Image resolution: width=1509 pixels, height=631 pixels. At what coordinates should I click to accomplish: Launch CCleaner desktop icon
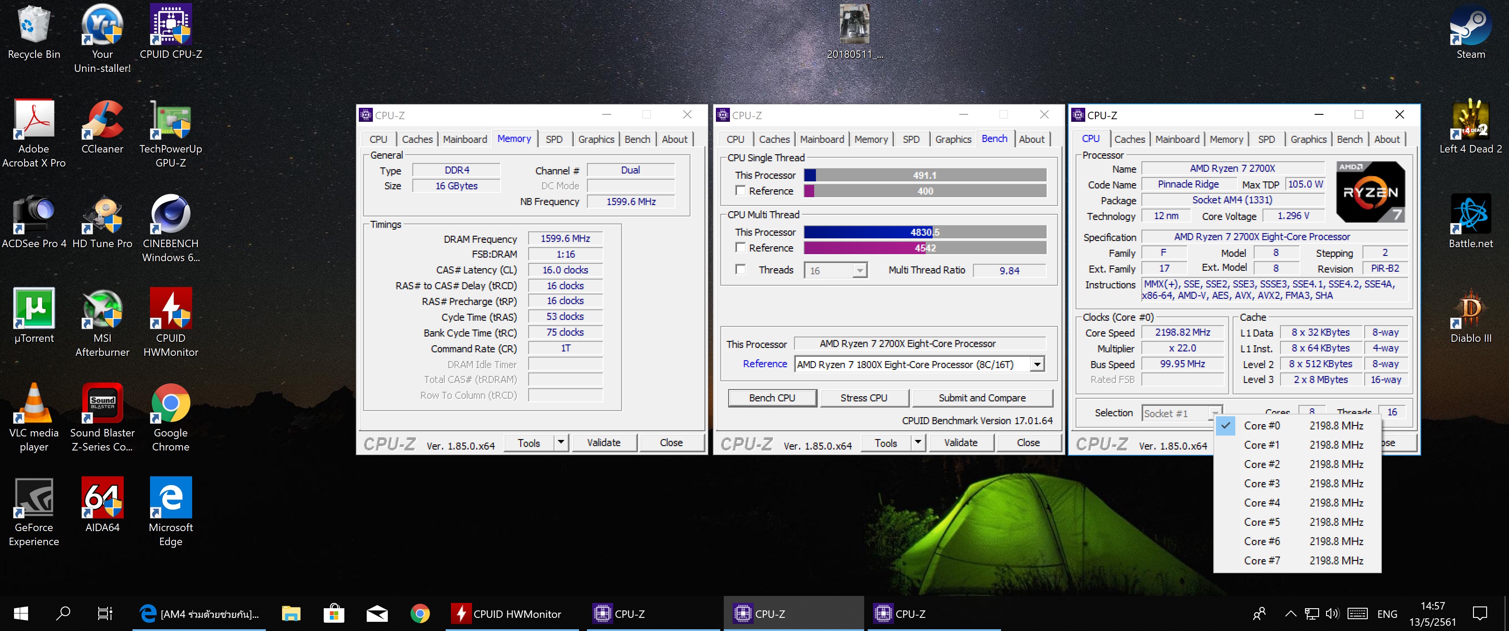[103, 127]
